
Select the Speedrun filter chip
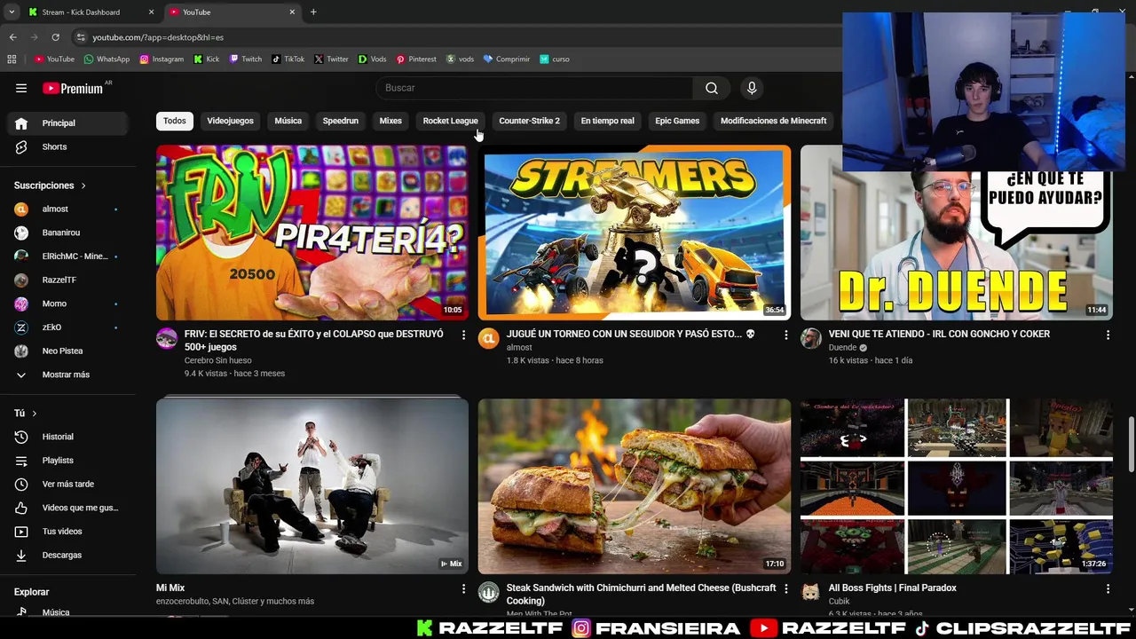(x=341, y=121)
